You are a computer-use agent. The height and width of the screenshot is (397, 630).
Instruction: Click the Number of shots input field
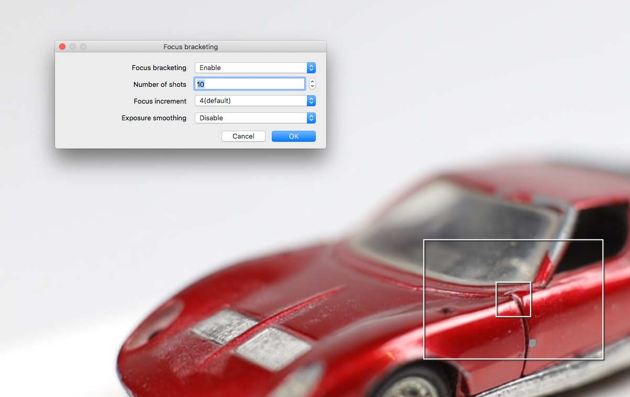250,84
